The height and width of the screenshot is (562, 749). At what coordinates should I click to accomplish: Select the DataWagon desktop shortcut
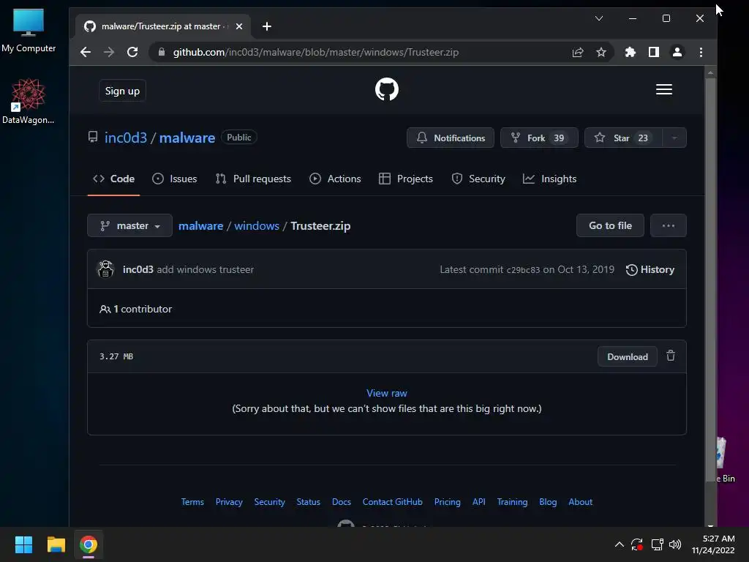coord(29,101)
